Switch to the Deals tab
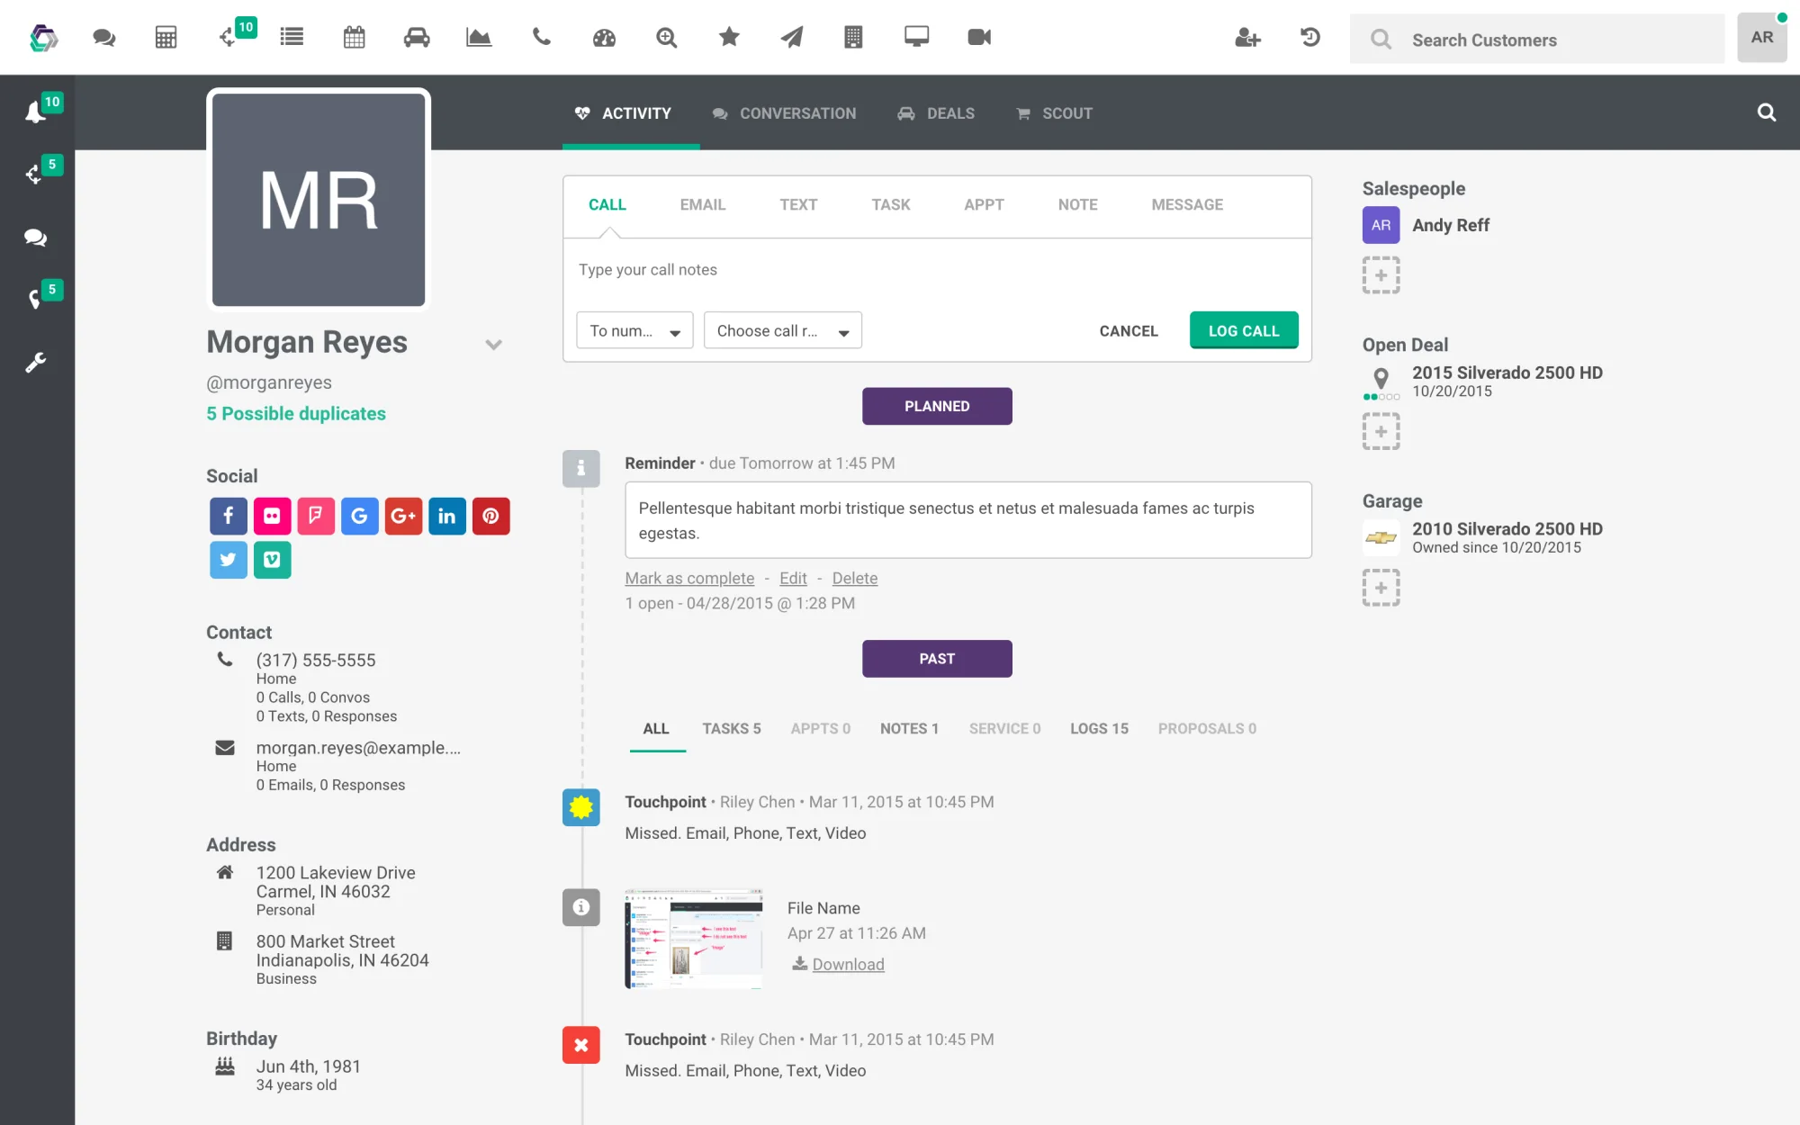1800x1125 pixels. (936, 113)
